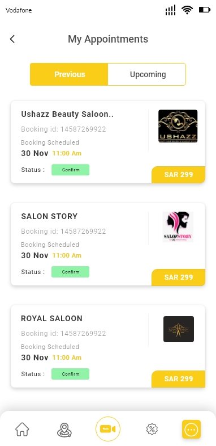Tap the battery indicator icon
This screenshot has height=446, width=216.
(205, 10)
